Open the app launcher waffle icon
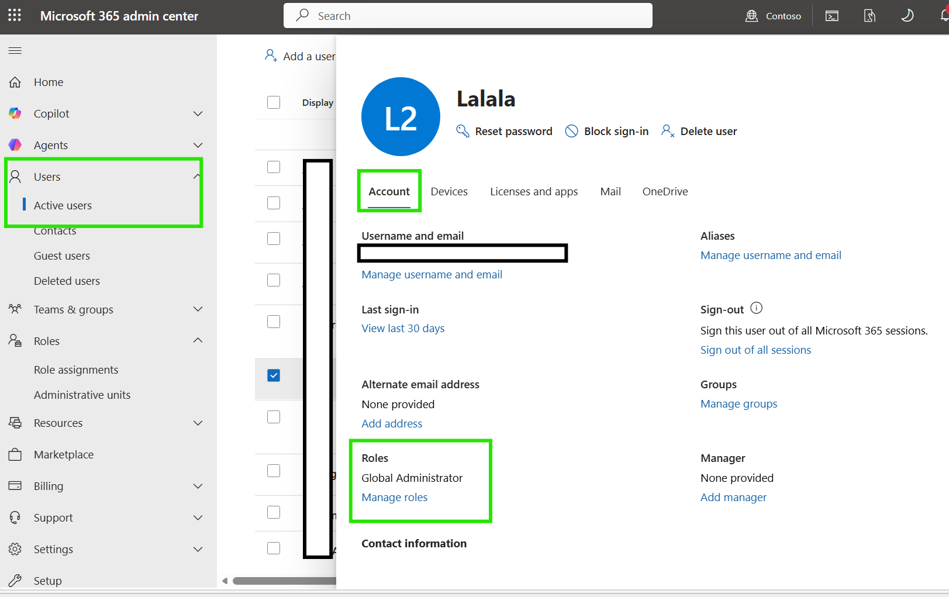 point(15,15)
